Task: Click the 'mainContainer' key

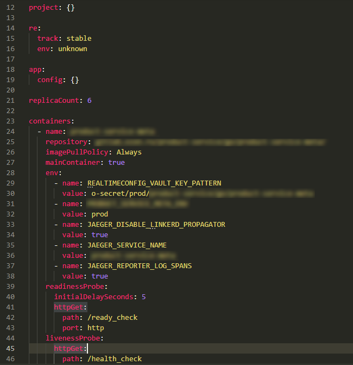Action: pyautogui.click(x=73, y=163)
